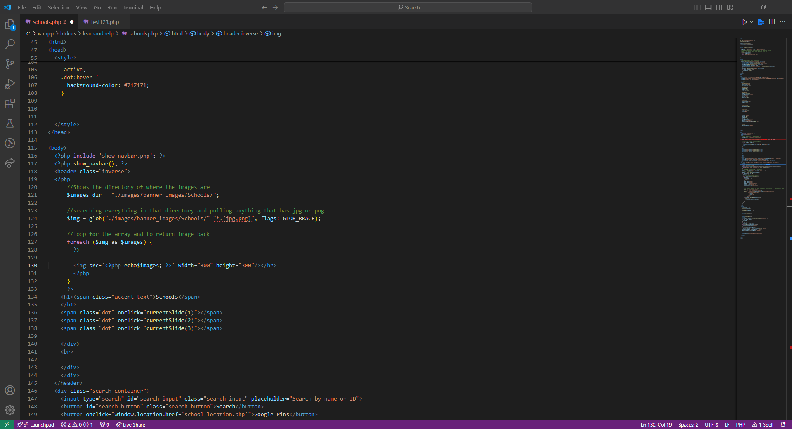Customize the layout from title bar
The image size is (792, 429).
pos(730,7)
